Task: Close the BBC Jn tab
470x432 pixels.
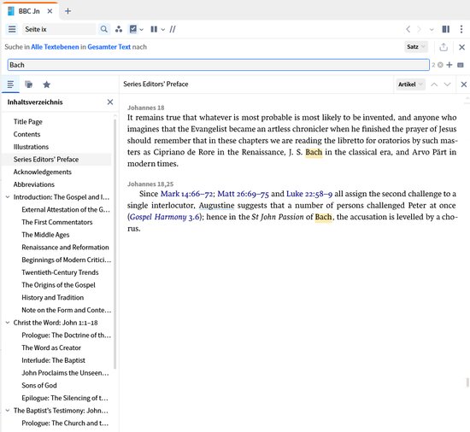Action: tap(50, 11)
